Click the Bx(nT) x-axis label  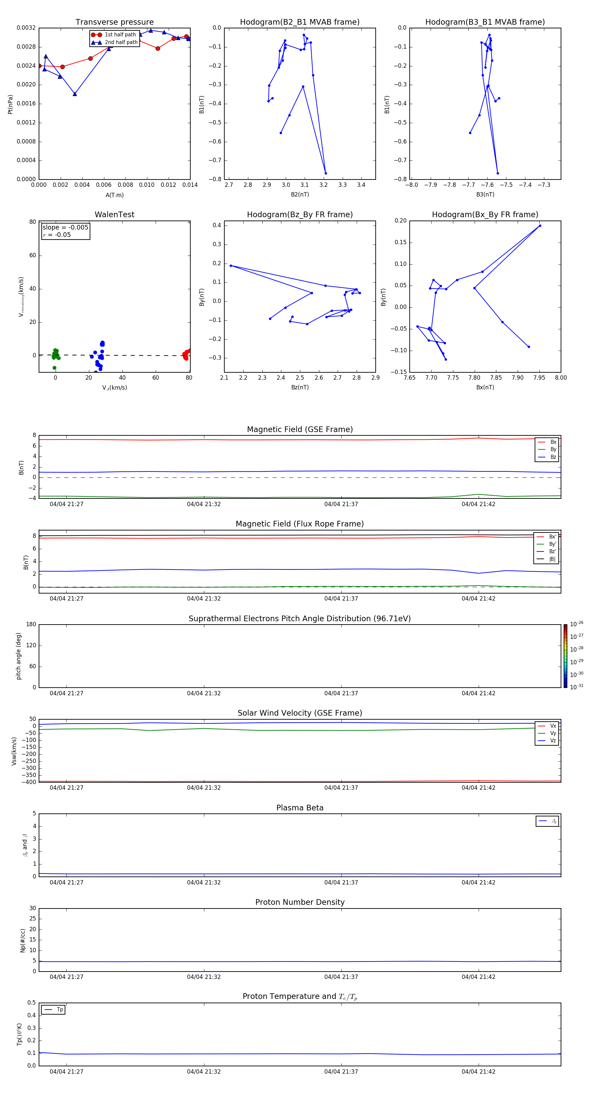[485, 387]
